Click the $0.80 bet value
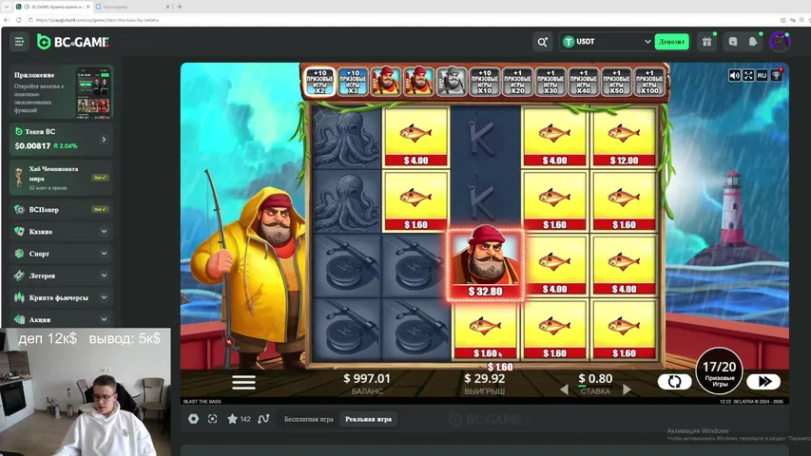The height and width of the screenshot is (456, 811). click(595, 379)
